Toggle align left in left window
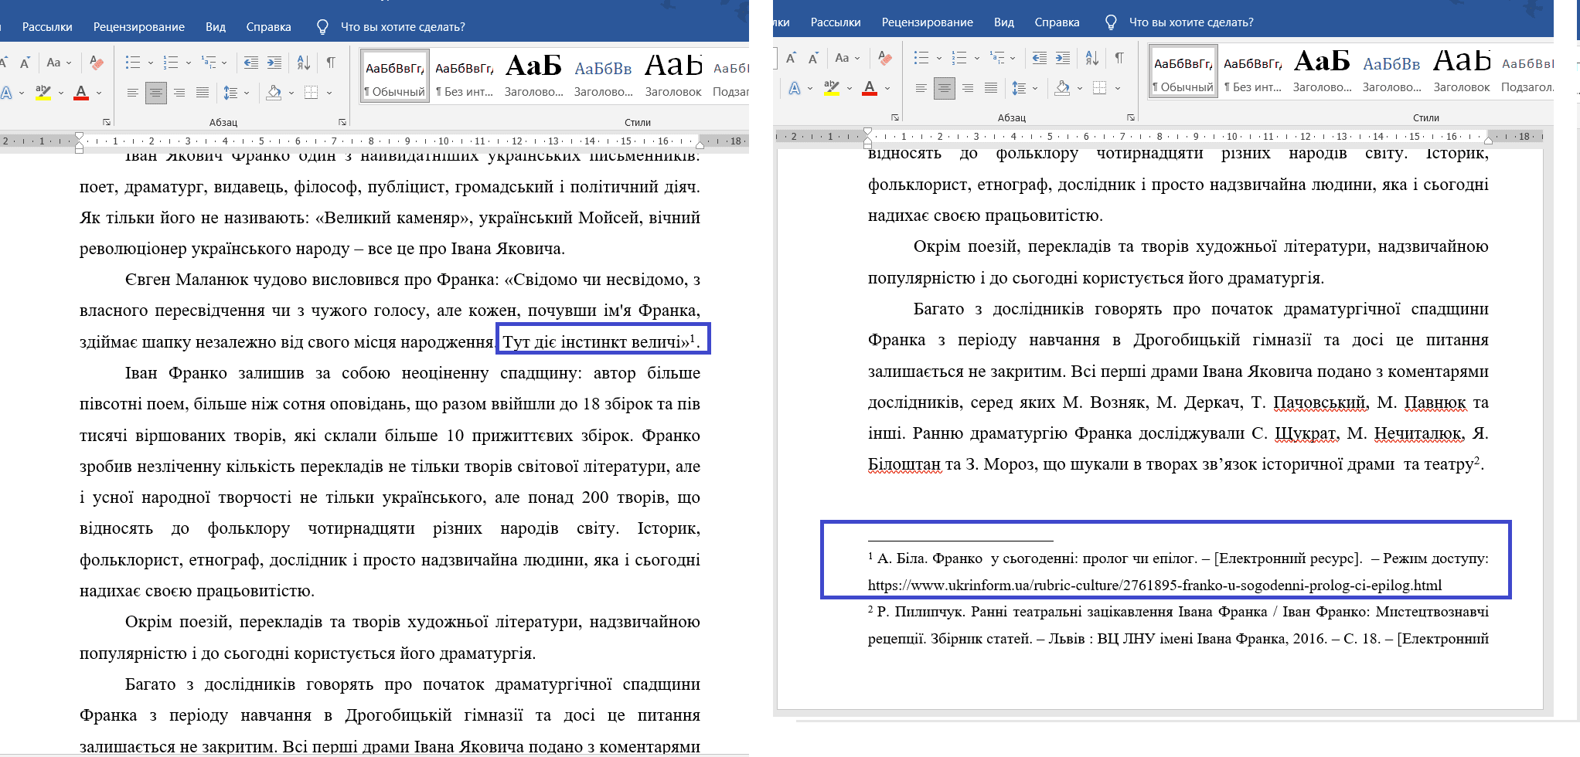Viewport: 1580px width, 757px height. point(133,93)
